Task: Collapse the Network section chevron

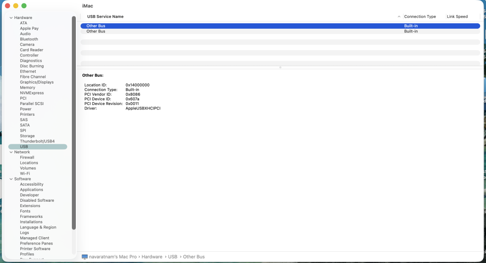Action: coord(11,152)
